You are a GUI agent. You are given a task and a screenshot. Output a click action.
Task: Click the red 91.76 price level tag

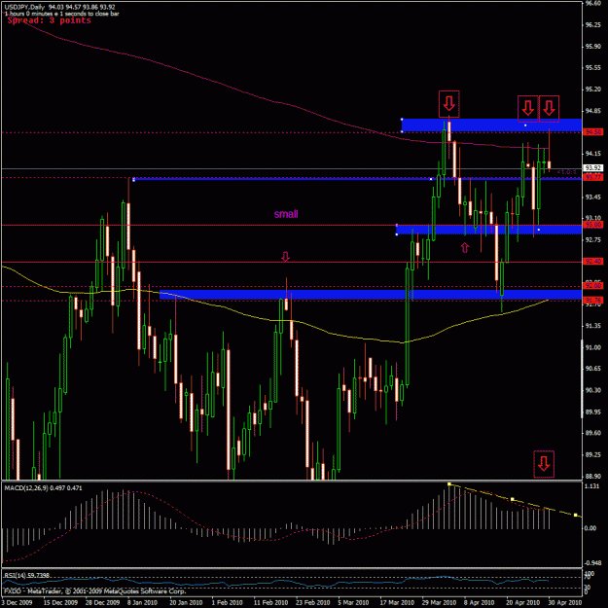(x=593, y=301)
